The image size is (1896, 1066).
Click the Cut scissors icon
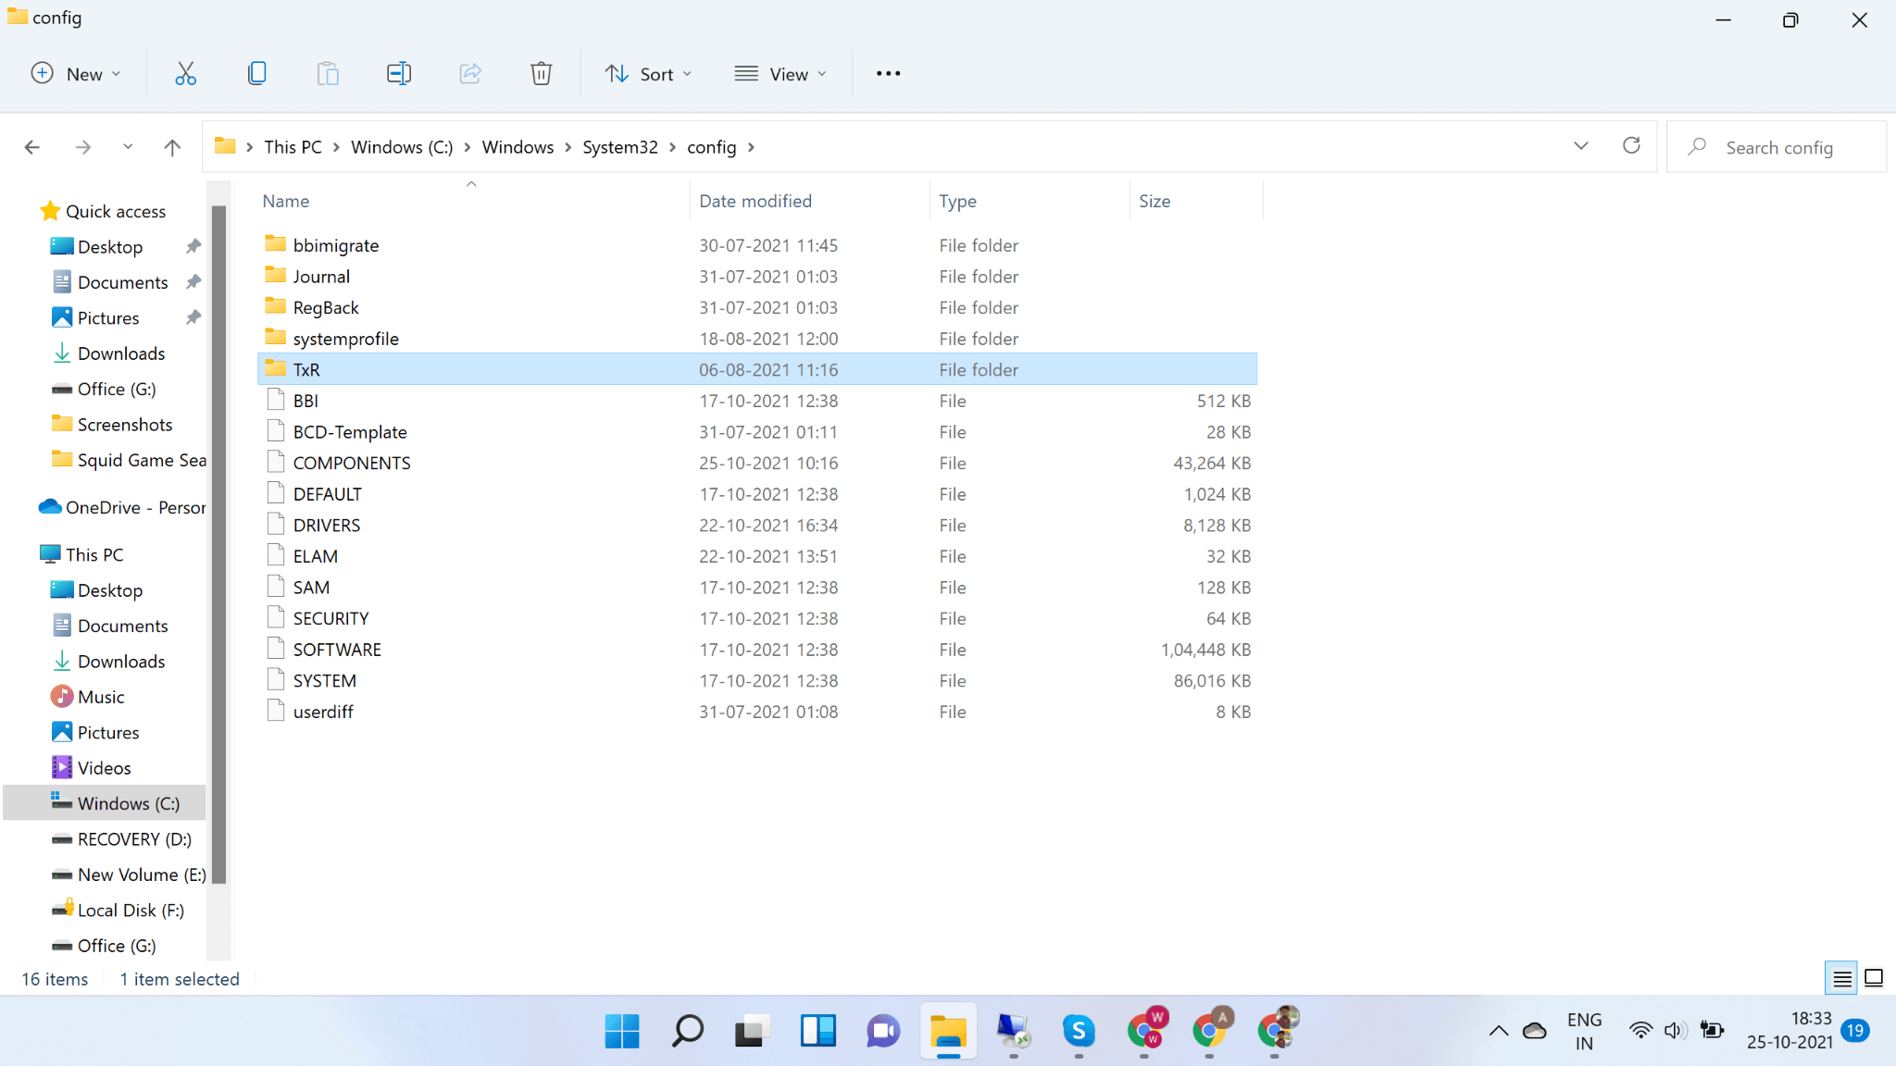pos(185,74)
